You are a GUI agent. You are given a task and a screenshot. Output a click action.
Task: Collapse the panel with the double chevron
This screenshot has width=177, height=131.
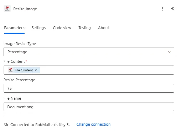tap(173, 9)
